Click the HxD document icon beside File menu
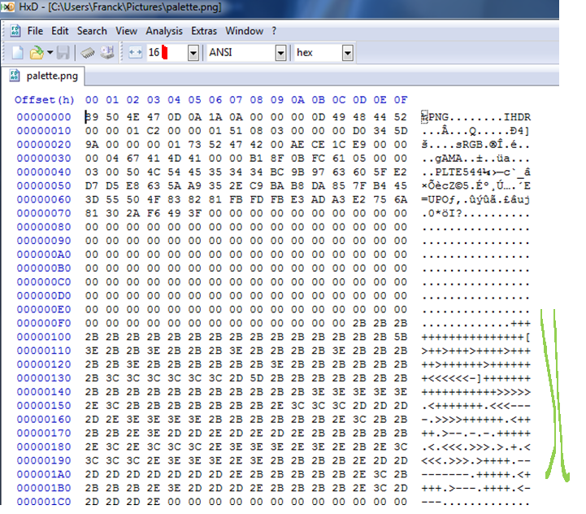The height and width of the screenshot is (514, 586). tap(15, 31)
